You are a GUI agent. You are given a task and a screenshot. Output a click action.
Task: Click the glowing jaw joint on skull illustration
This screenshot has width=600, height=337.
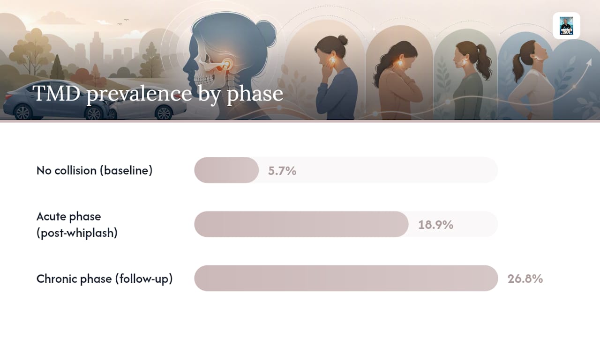[x=227, y=63]
